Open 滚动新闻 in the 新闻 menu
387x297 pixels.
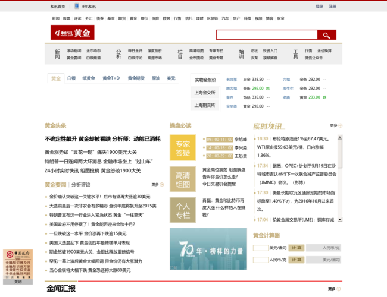point(74,50)
